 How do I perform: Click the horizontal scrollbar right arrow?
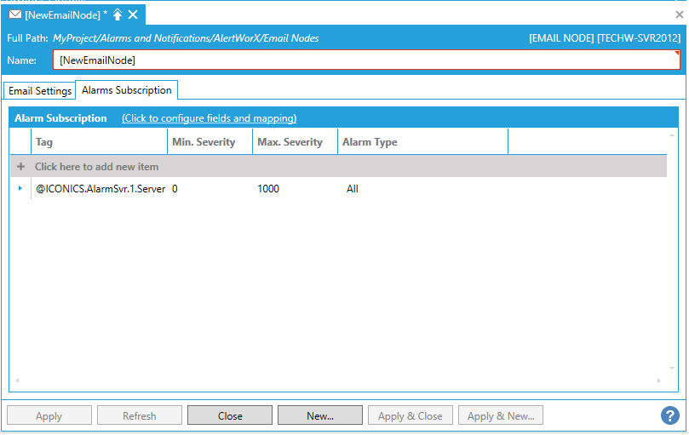pos(658,381)
